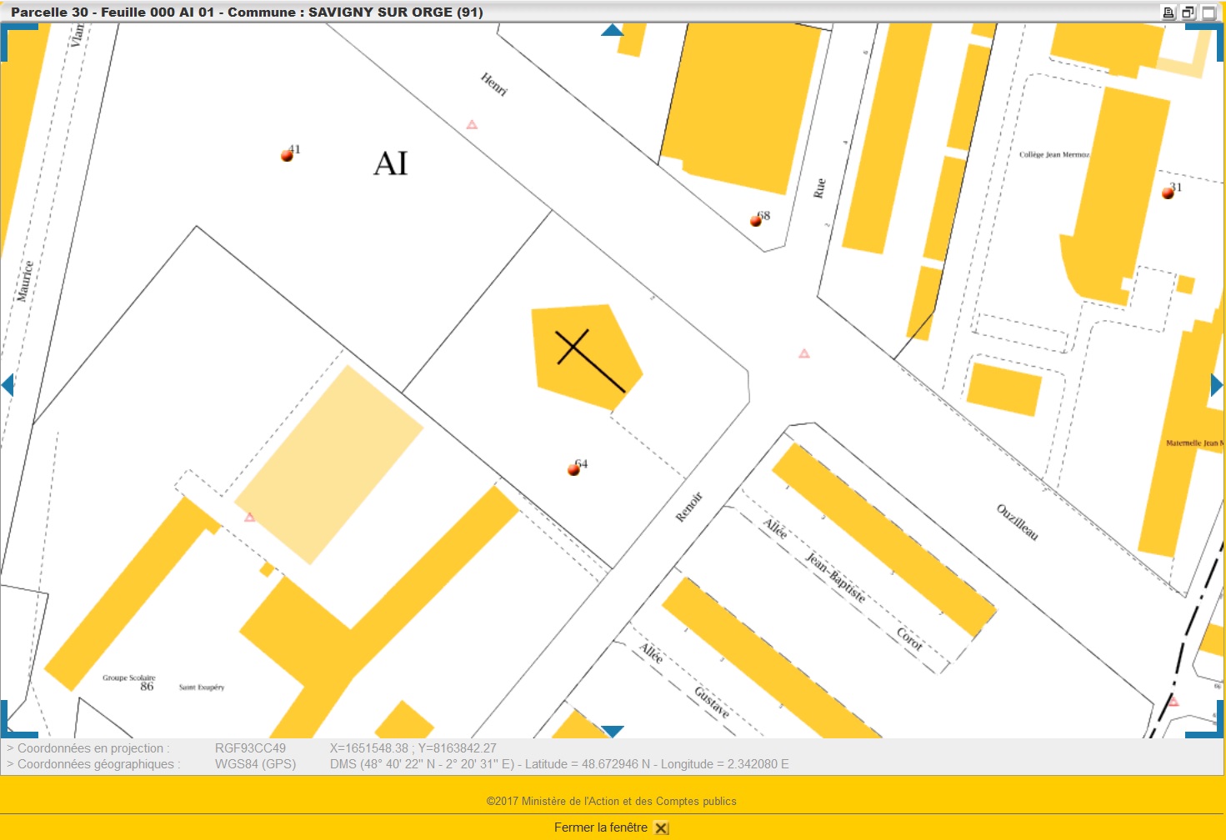Screen dimensions: 1226x840
Task: Select the red marker for parcel 68
Action: pyautogui.click(x=756, y=221)
